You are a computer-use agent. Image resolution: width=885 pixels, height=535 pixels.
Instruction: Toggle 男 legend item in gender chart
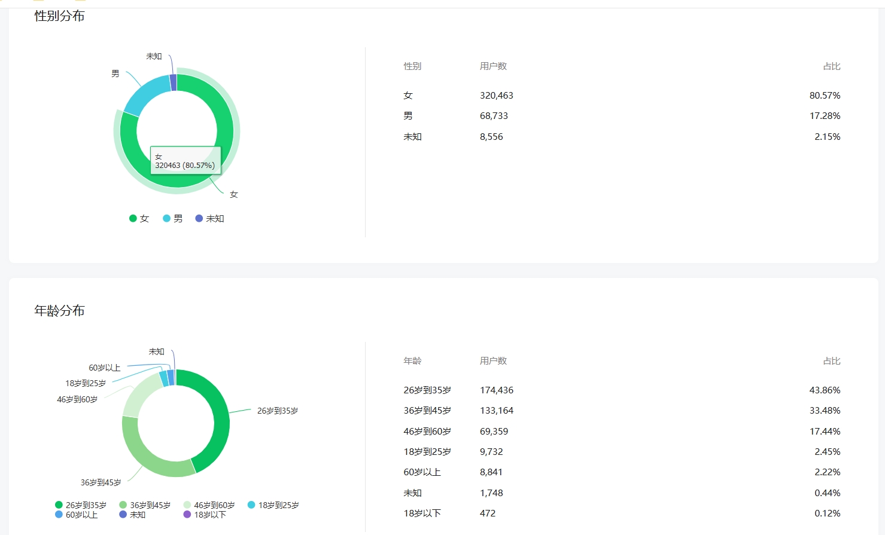[x=173, y=219]
